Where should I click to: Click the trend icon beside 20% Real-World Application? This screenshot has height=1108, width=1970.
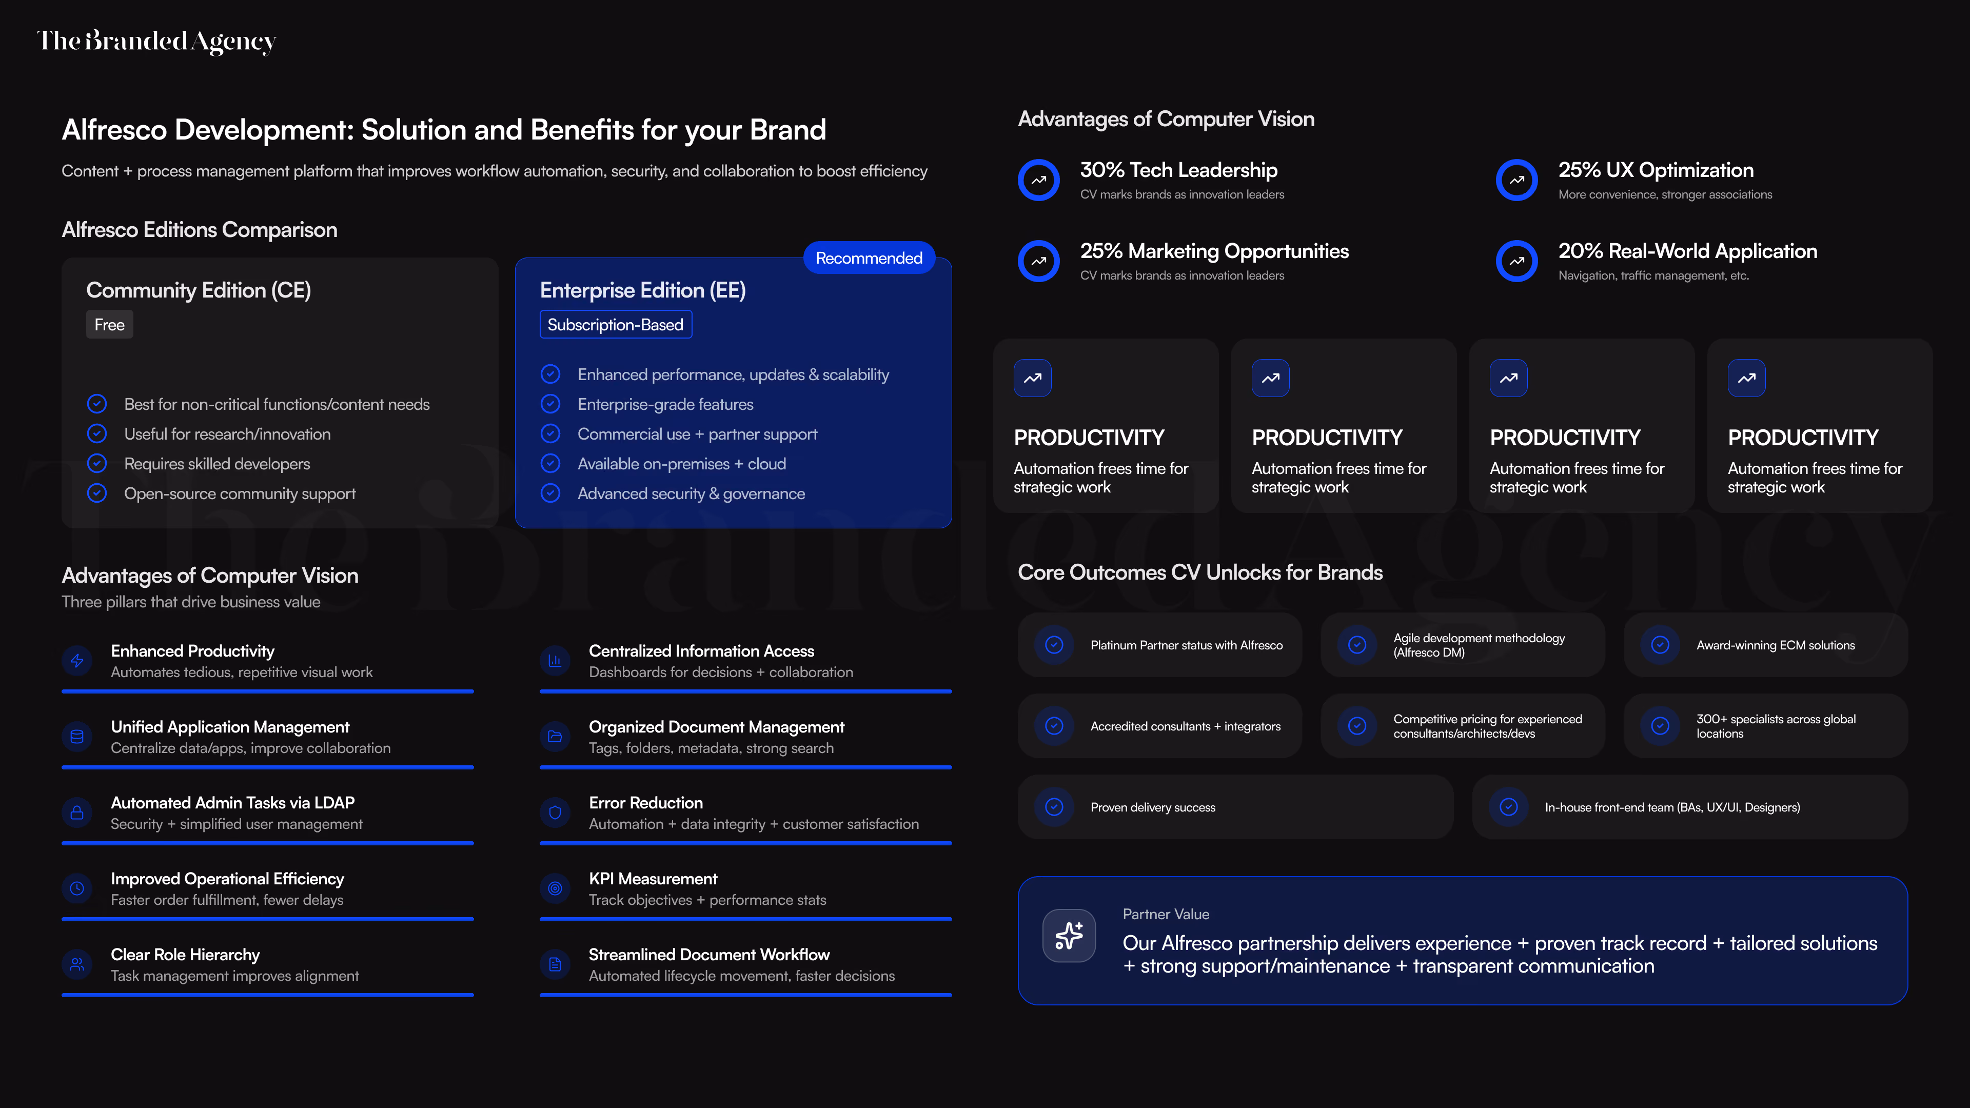[1516, 262]
